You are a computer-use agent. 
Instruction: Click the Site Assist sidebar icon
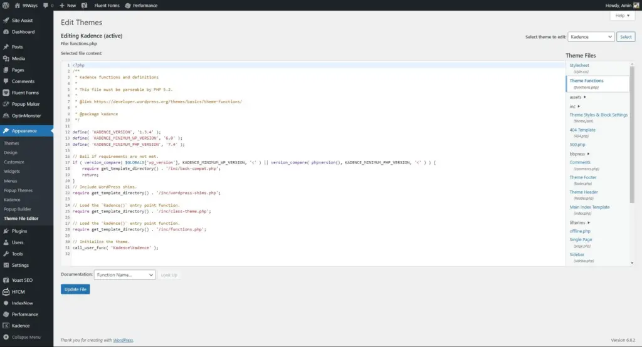(x=6, y=20)
